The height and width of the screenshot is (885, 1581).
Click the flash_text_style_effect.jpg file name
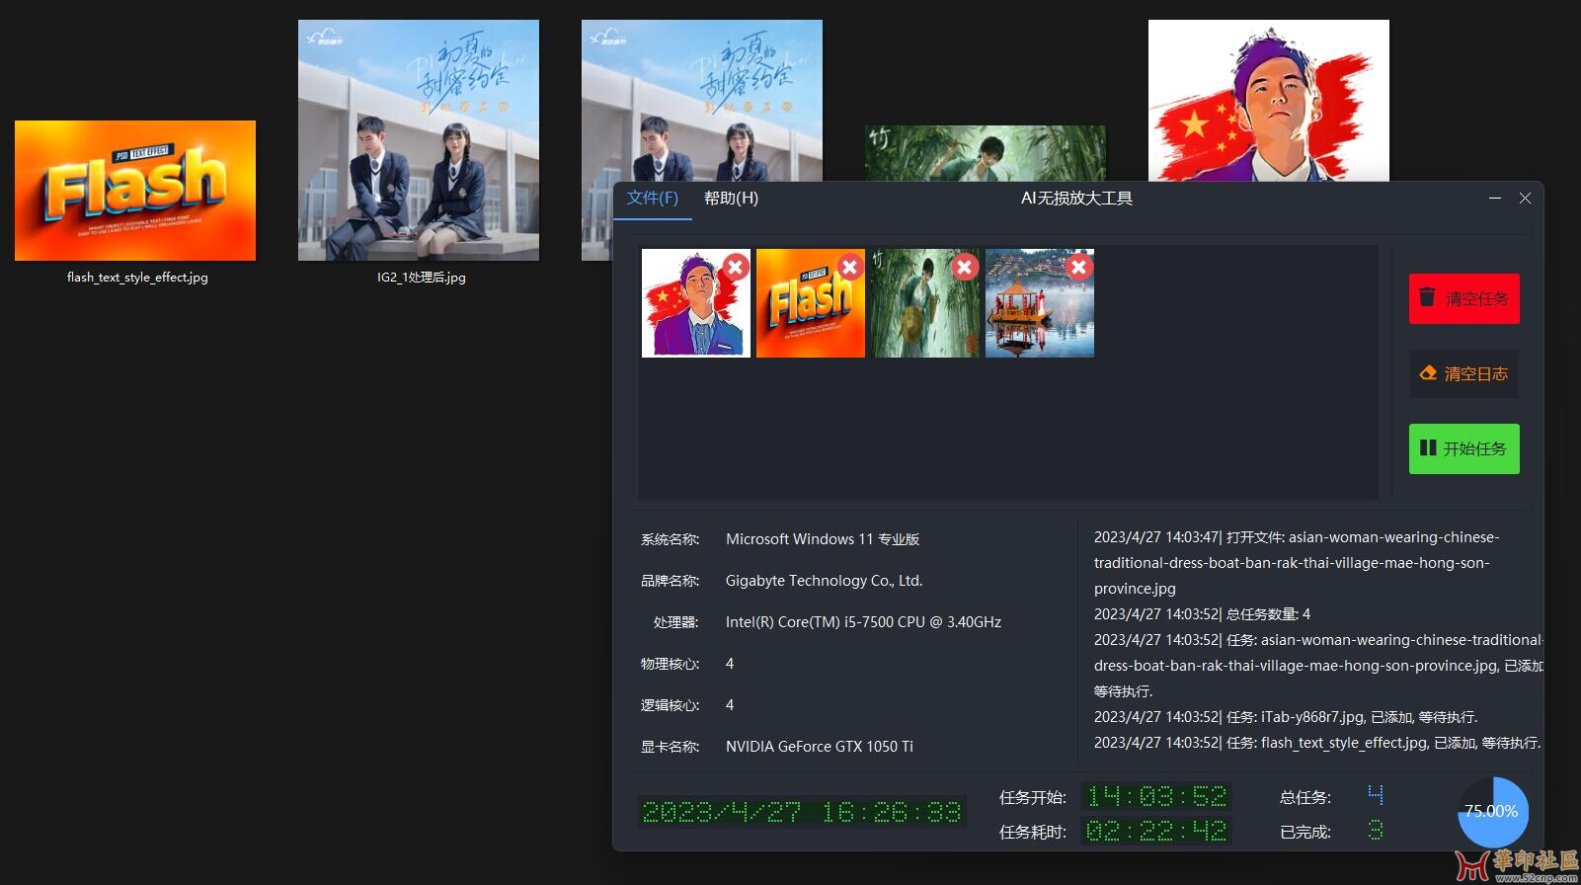click(x=137, y=278)
